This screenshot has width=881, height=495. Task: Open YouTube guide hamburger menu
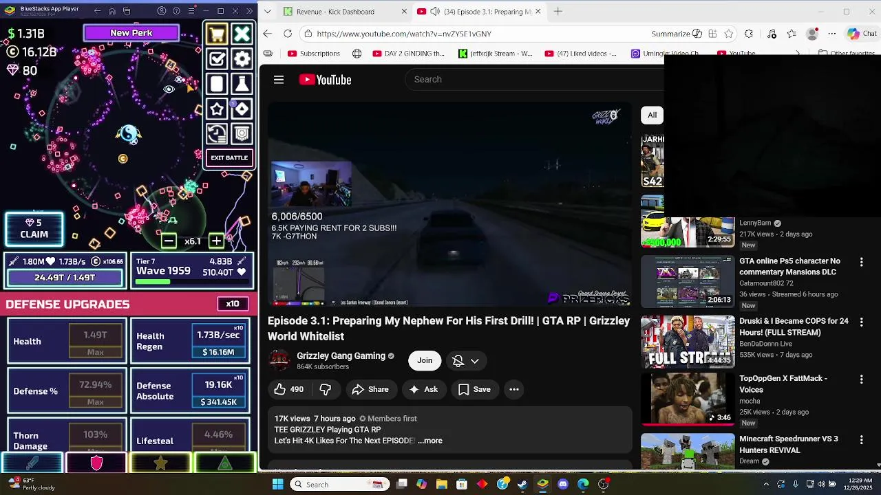279,80
